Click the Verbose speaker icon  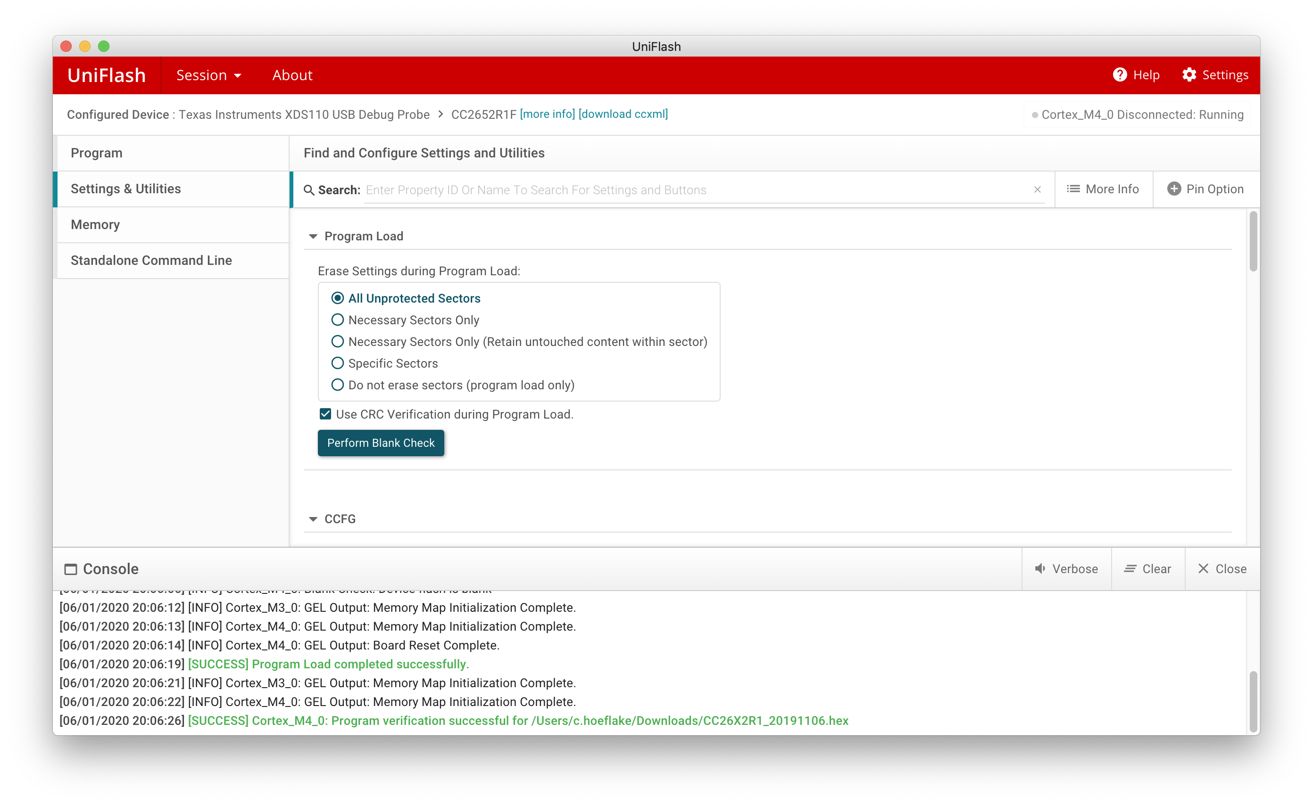[1040, 568]
